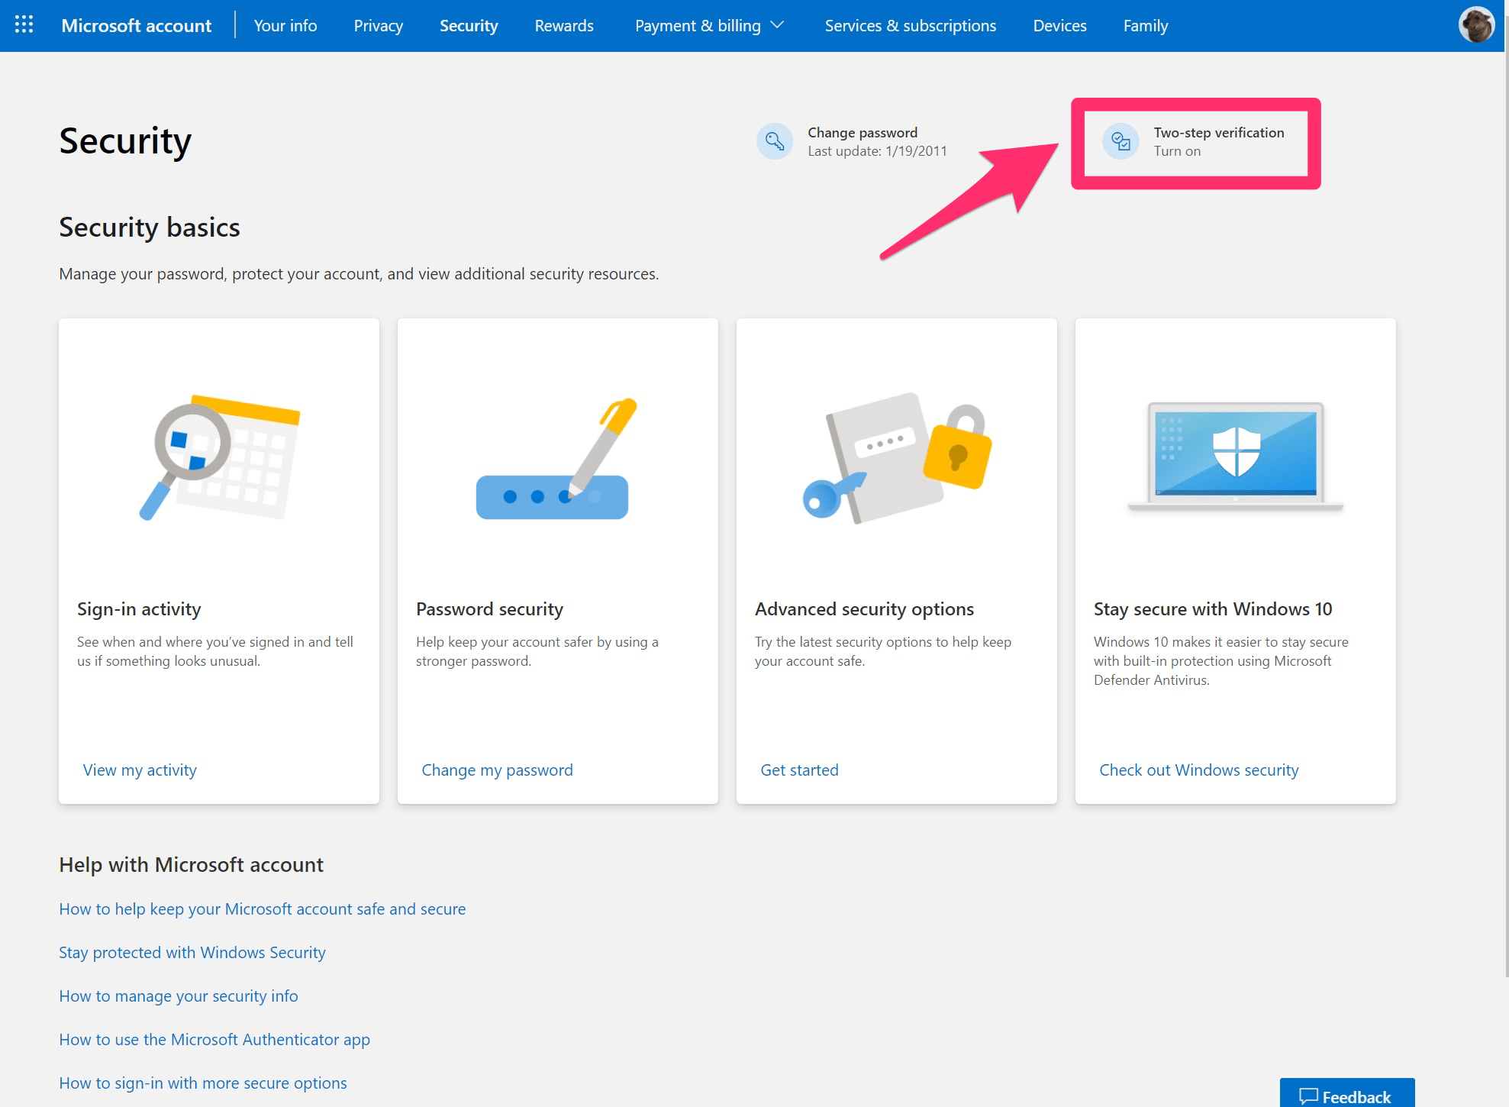
Task: Open How to manage your security info
Action: tap(179, 996)
